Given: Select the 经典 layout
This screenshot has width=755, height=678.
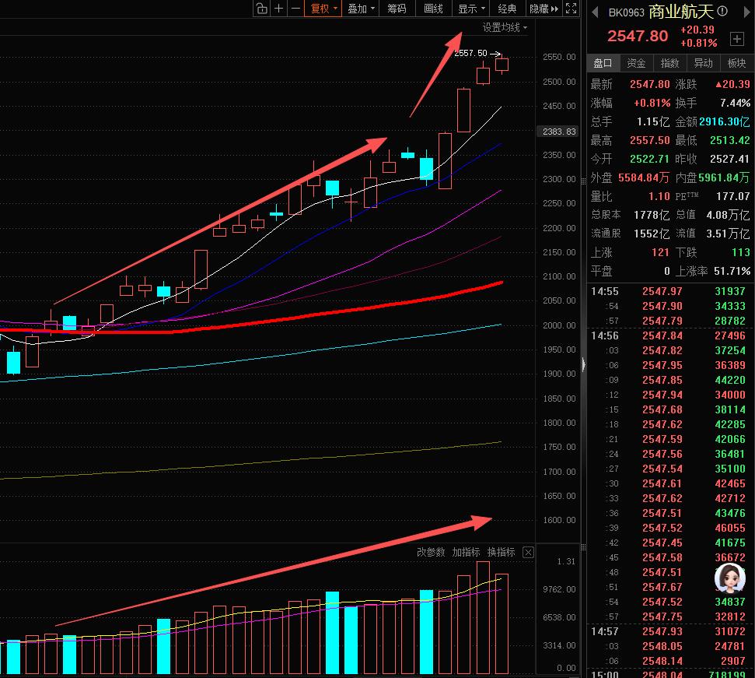Looking at the screenshot, I should pos(507,9).
